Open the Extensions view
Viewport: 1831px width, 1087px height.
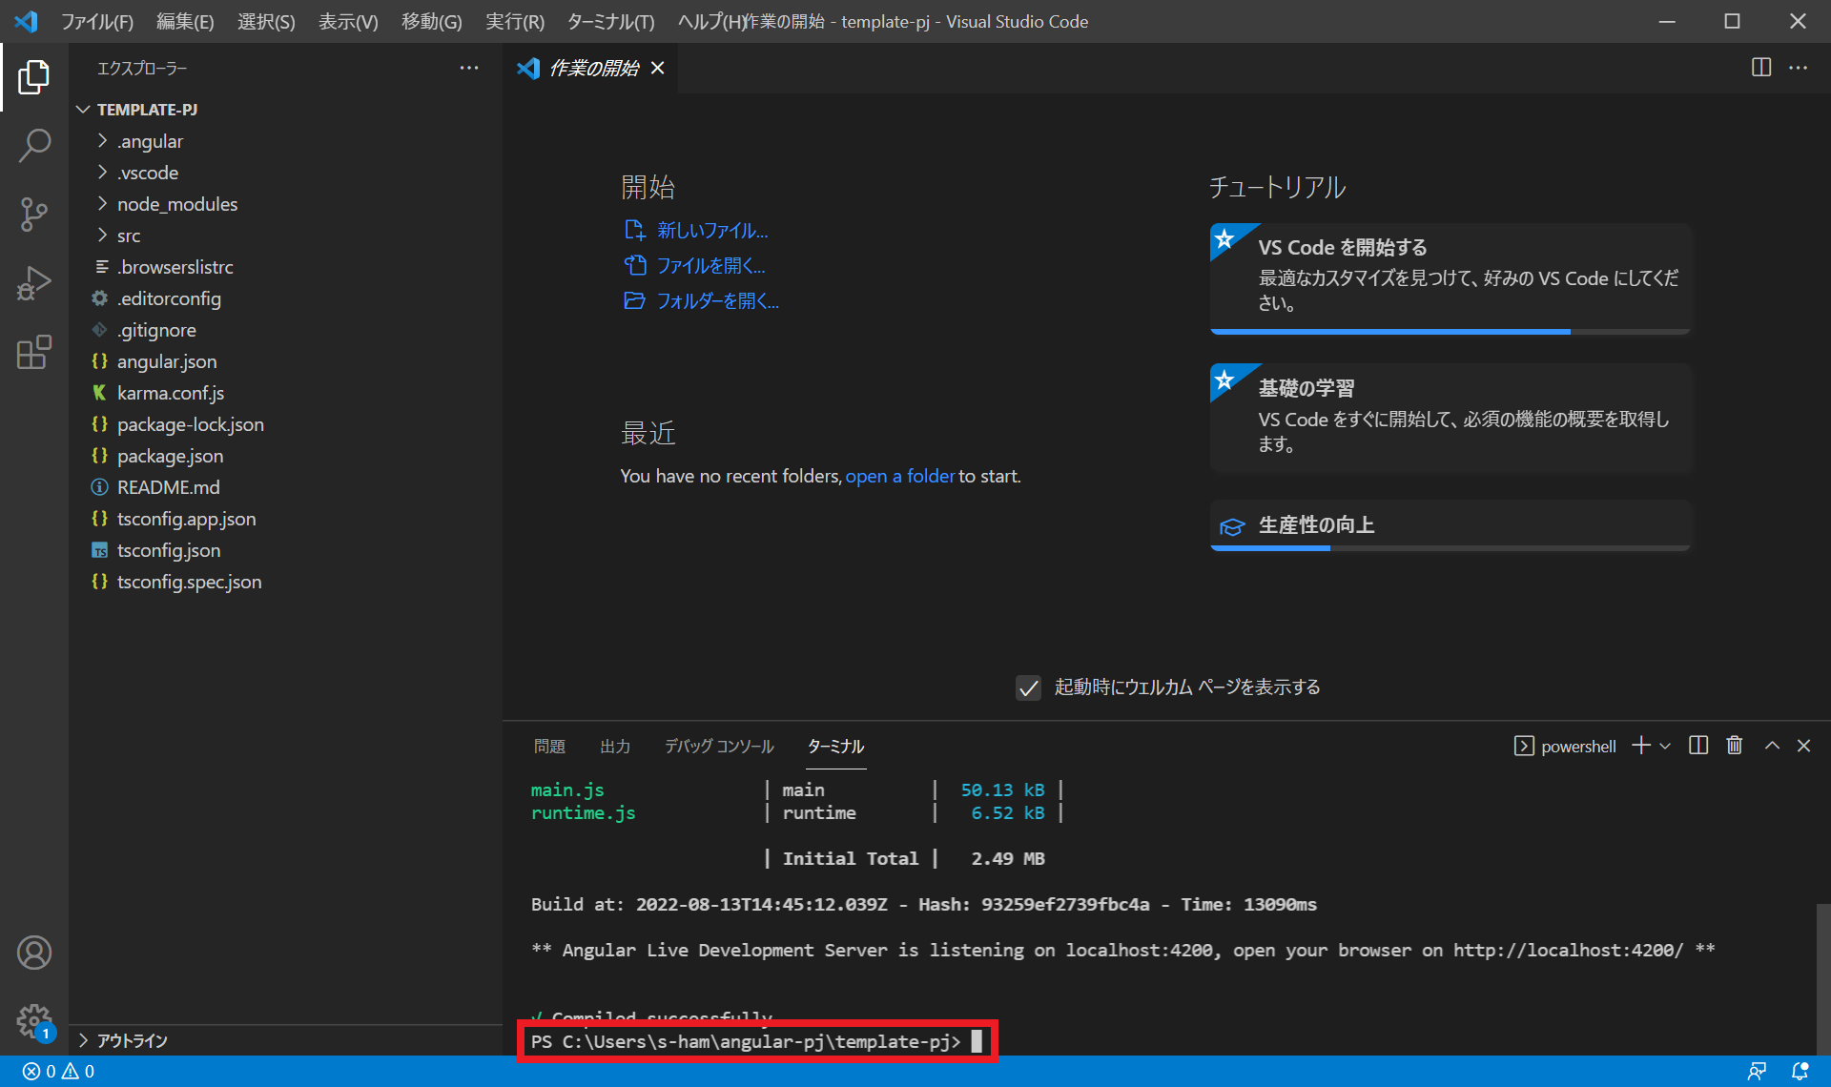[x=34, y=352]
